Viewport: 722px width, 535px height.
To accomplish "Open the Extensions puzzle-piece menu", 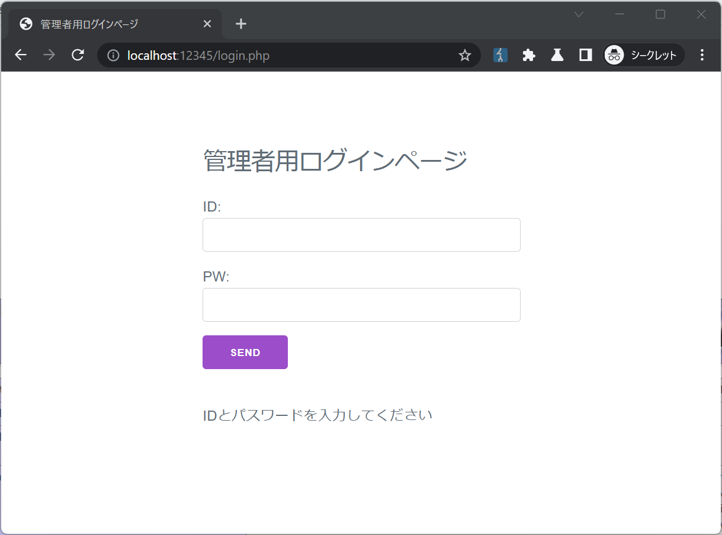I will pyautogui.click(x=529, y=55).
